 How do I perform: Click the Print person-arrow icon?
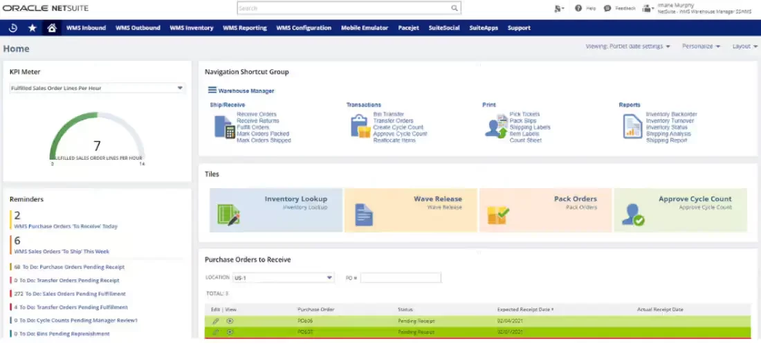[x=496, y=127]
